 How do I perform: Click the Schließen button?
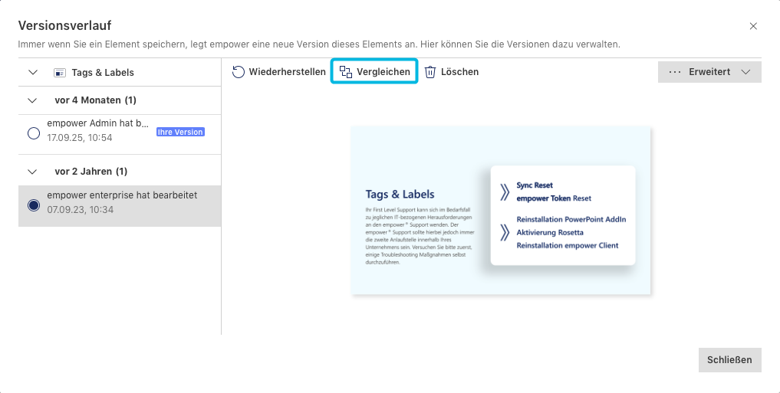(729, 360)
